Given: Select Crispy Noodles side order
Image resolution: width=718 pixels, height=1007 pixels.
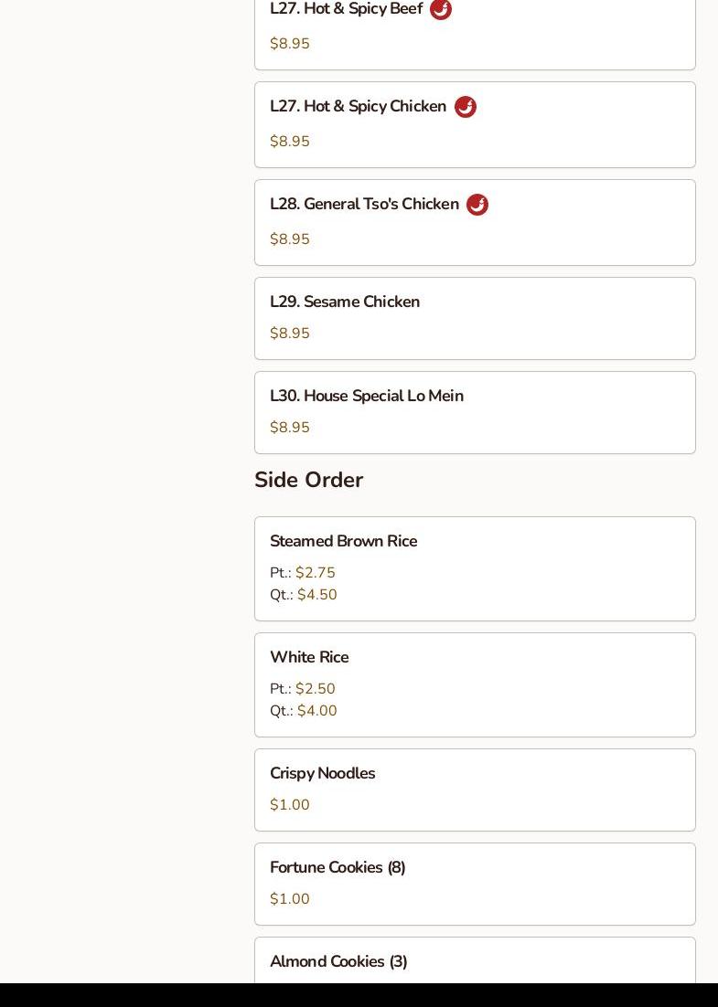Looking at the screenshot, I should (322, 774).
